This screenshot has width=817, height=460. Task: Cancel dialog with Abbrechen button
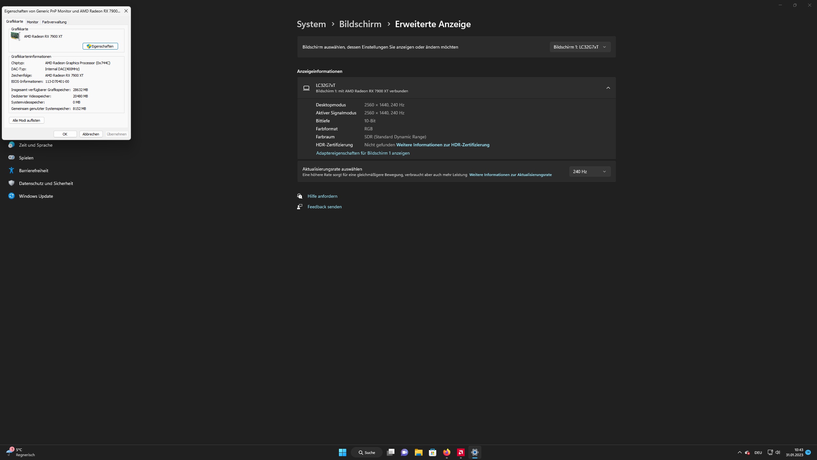[91, 134]
